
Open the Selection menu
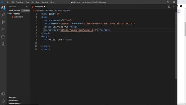click(19, 2)
